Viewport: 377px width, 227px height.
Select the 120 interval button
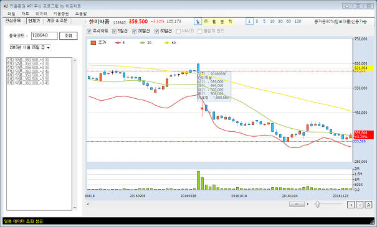(x=298, y=22)
